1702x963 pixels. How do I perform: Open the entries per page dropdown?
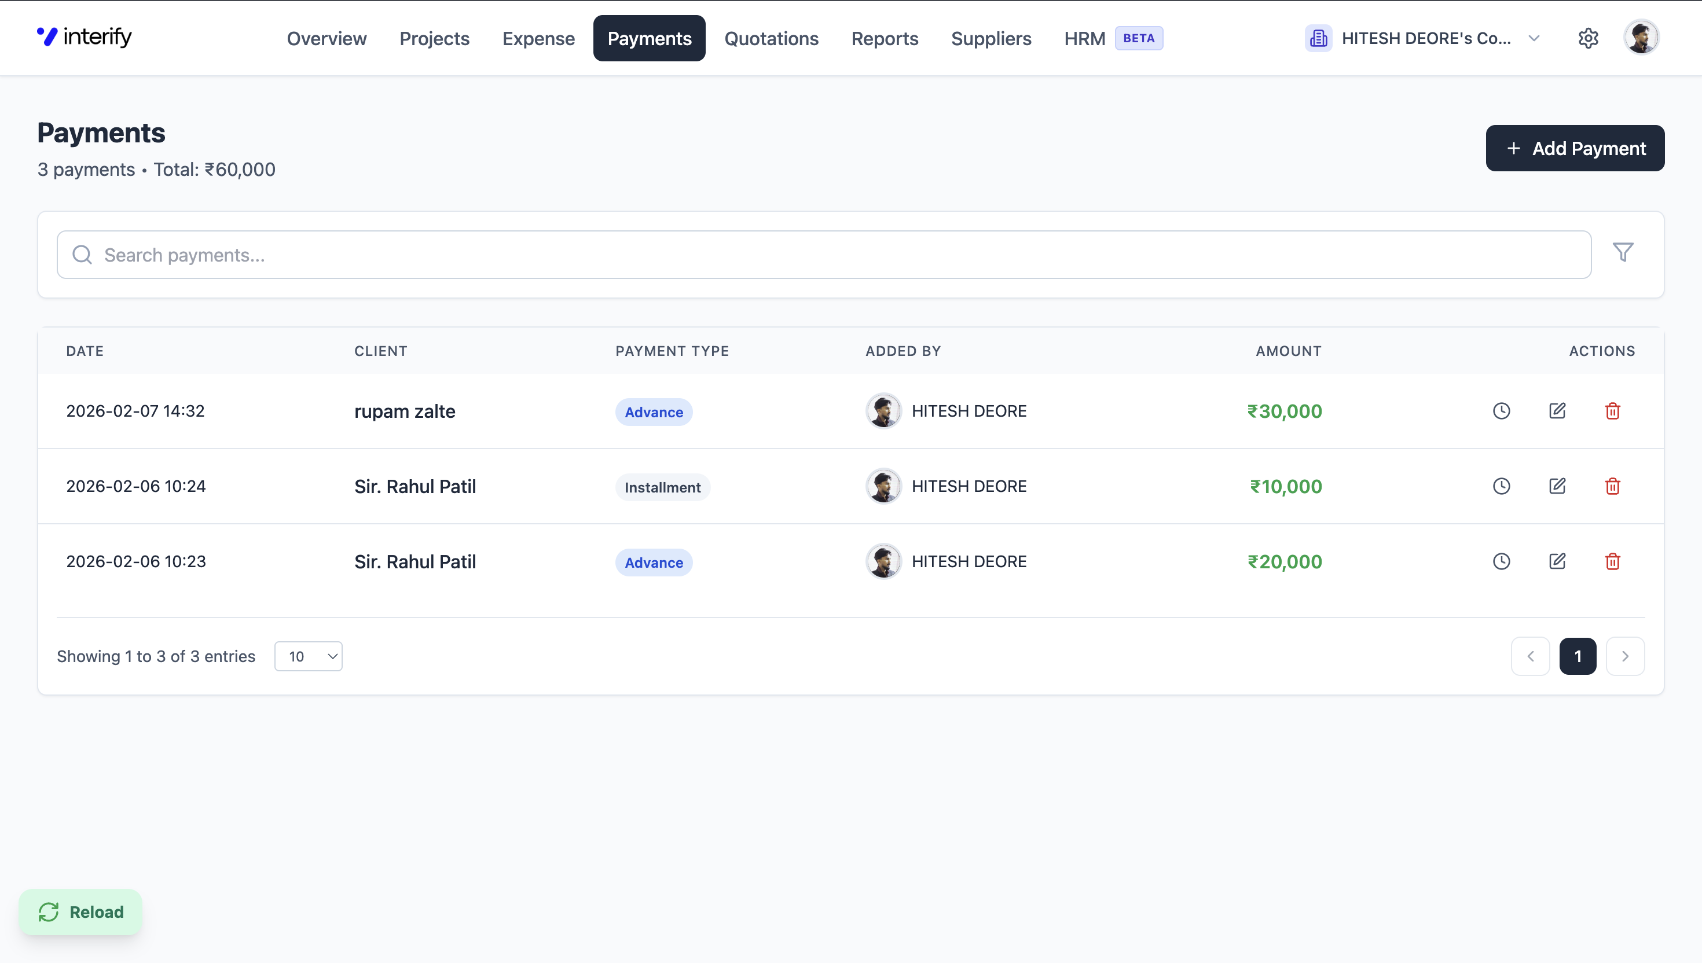(x=308, y=656)
